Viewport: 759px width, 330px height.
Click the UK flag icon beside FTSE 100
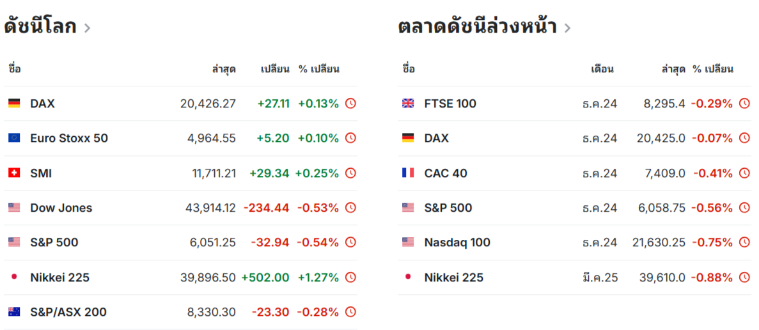click(408, 103)
